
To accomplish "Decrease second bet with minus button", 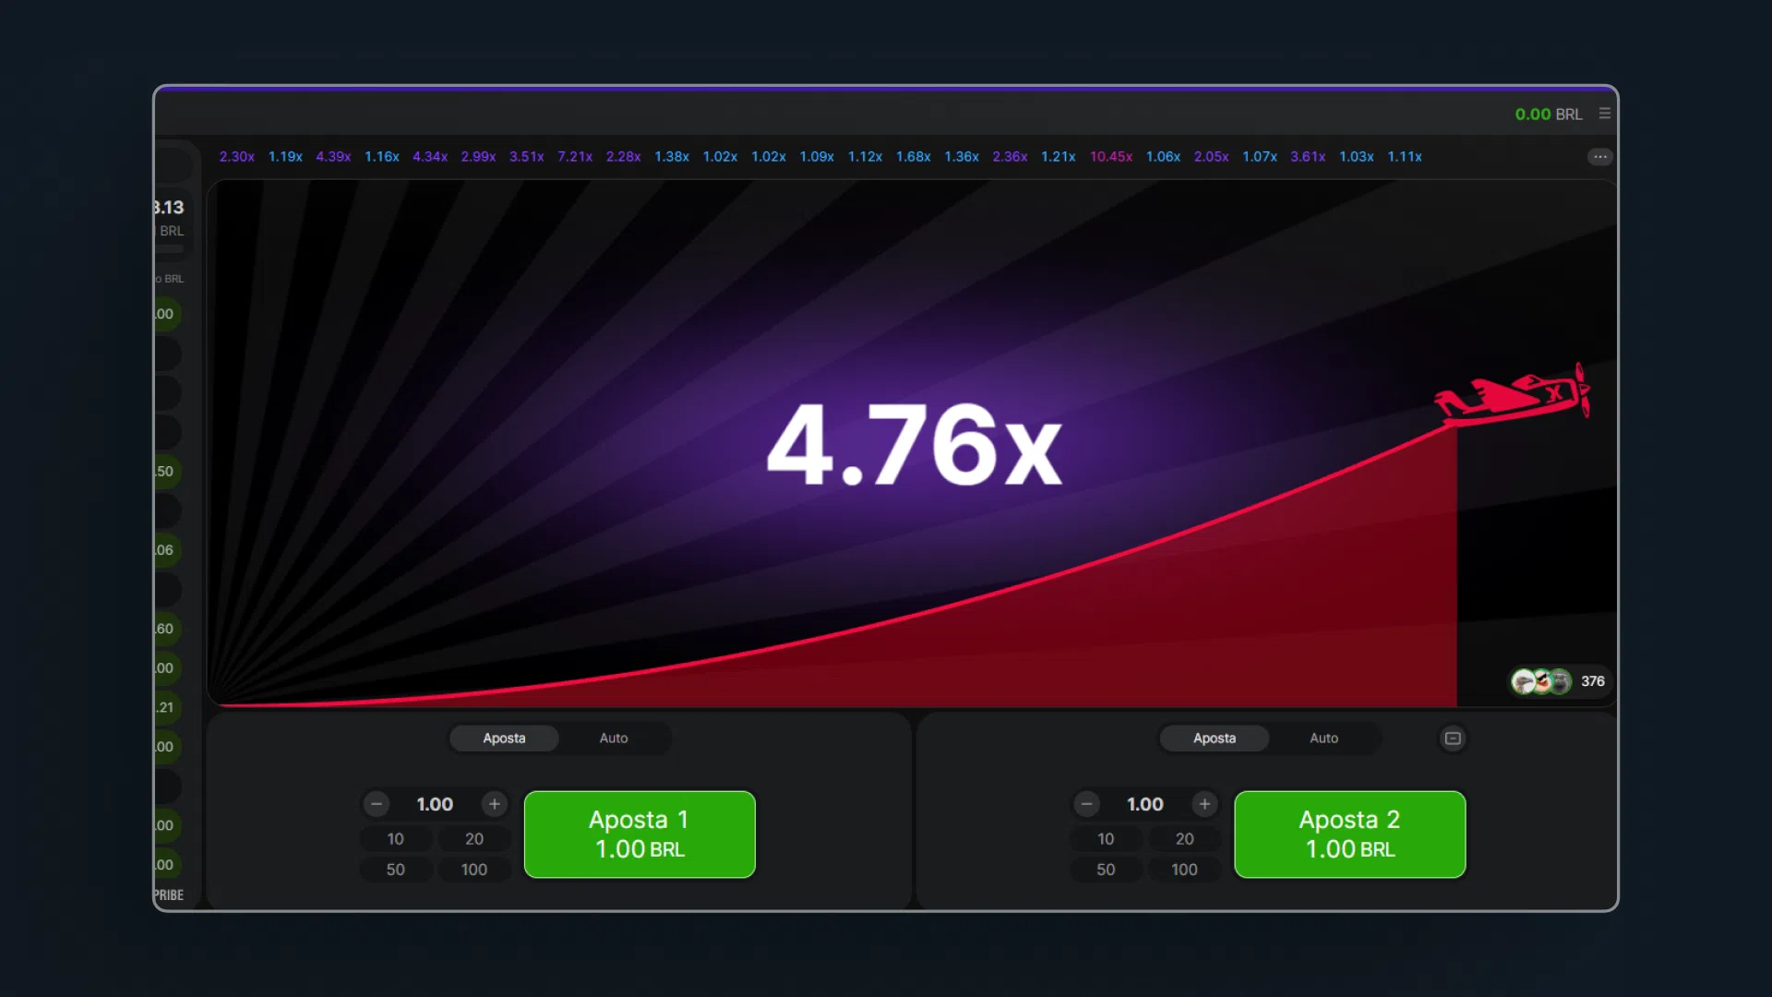I will pyautogui.click(x=1087, y=804).
